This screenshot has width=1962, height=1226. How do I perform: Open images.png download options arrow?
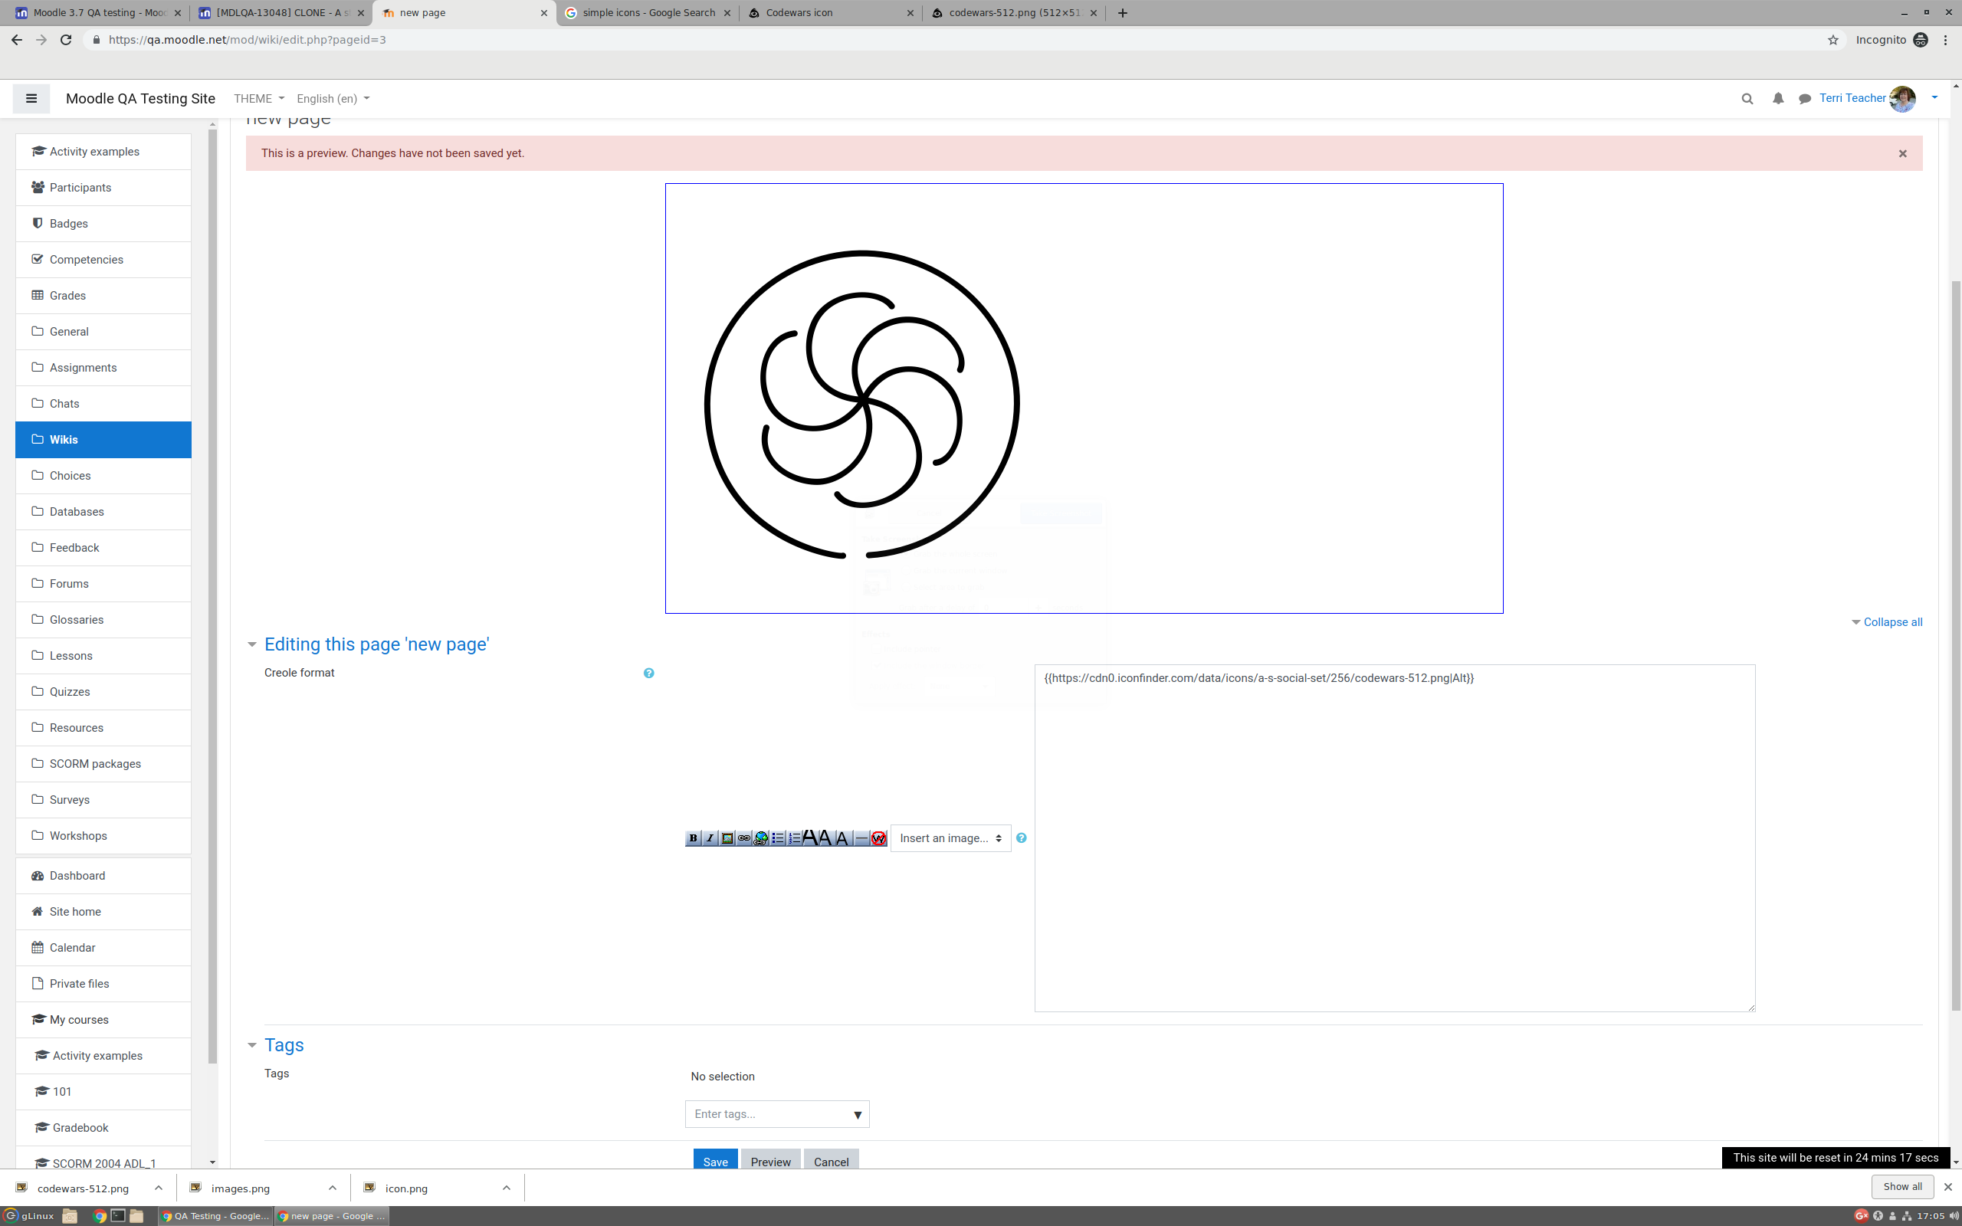[x=333, y=1188]
